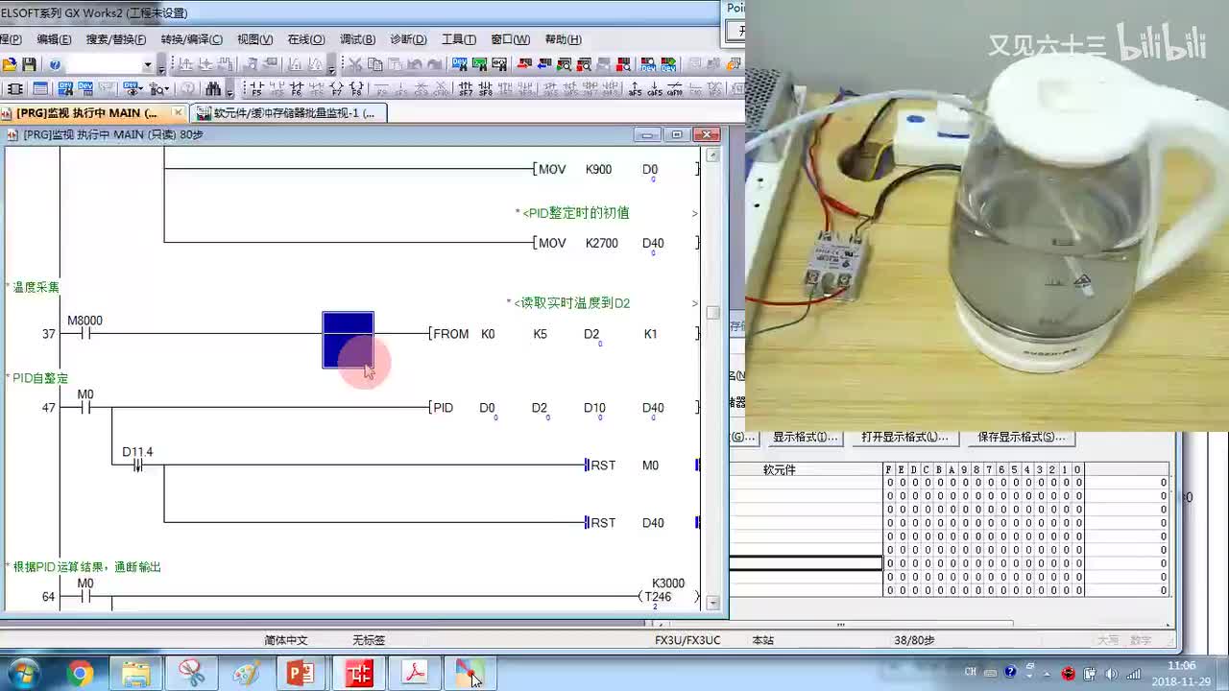Click the caF10 invert result icon

(x=675, y=89)
